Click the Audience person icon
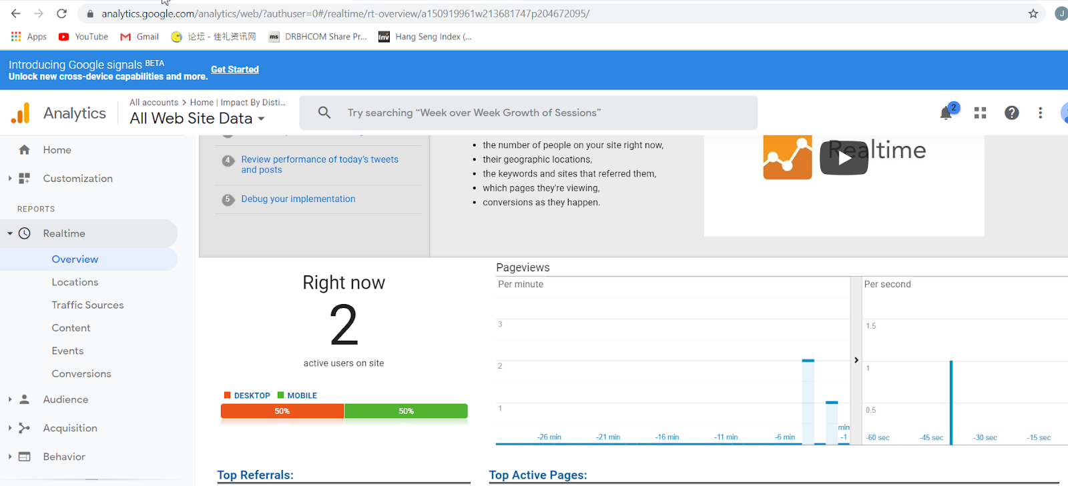1068x486 pixels. point(25,399)
